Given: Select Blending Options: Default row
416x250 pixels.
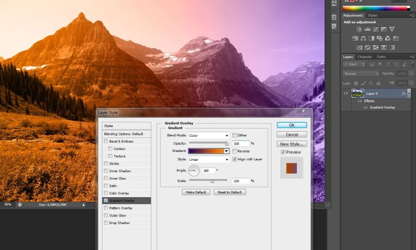Looking at the screenshot, I should pos(126,134).
